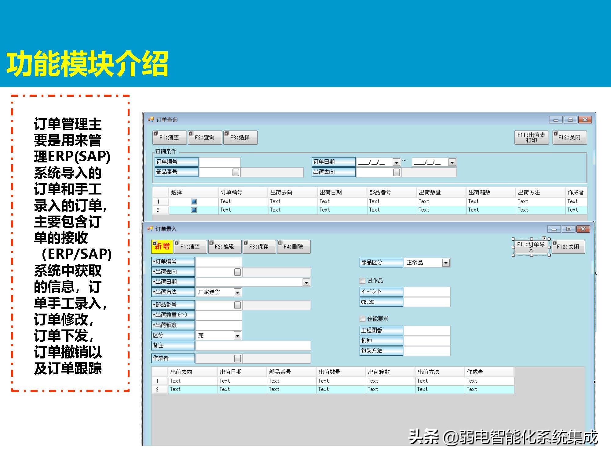This screenshot has width=611, height=458.
Task: Click 机种 input field
Action: click(427, 340)
